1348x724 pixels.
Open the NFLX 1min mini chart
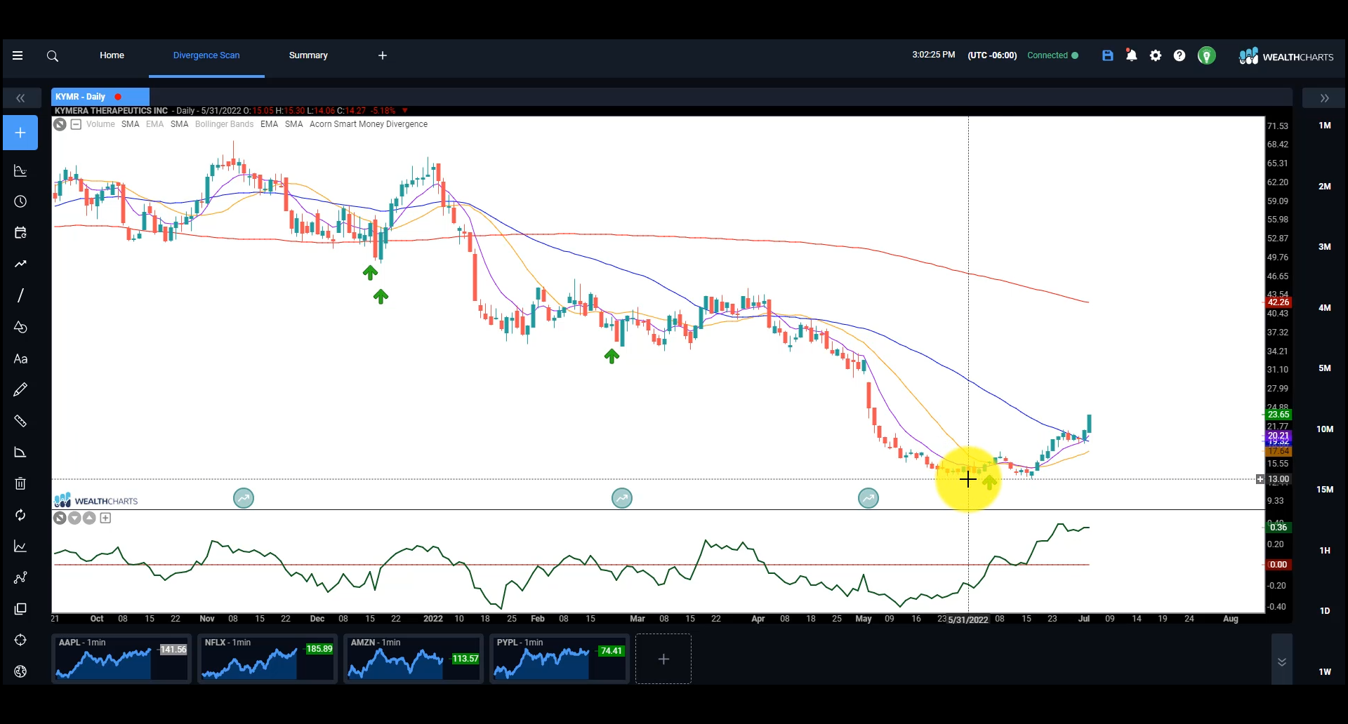(x=267, y=659)
